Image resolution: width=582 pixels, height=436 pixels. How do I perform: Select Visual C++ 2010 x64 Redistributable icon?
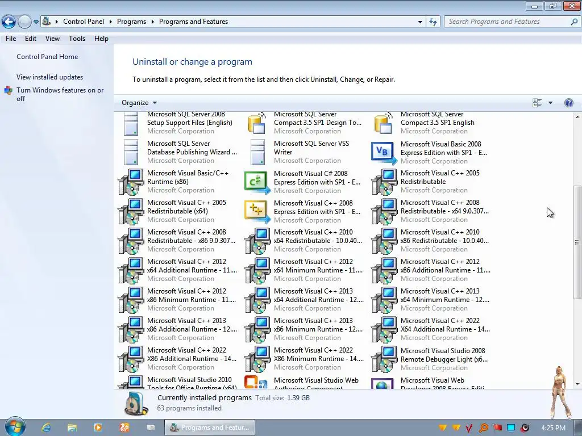[x=257, y=241]
